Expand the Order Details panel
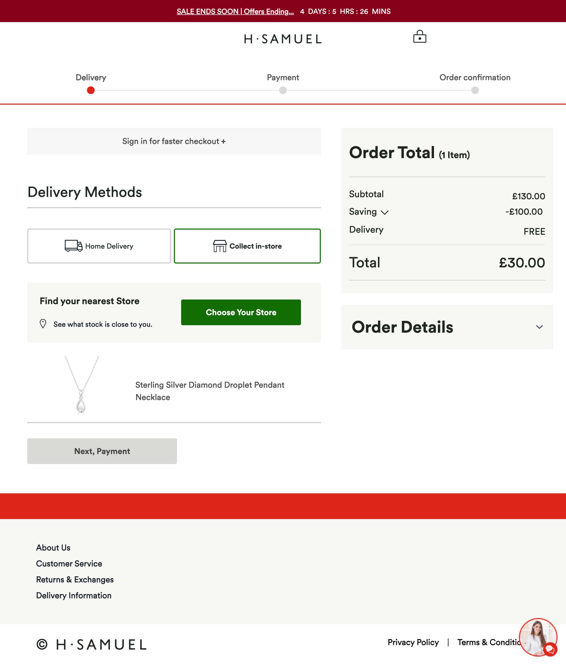566x671 pixels. coord(539,327)
